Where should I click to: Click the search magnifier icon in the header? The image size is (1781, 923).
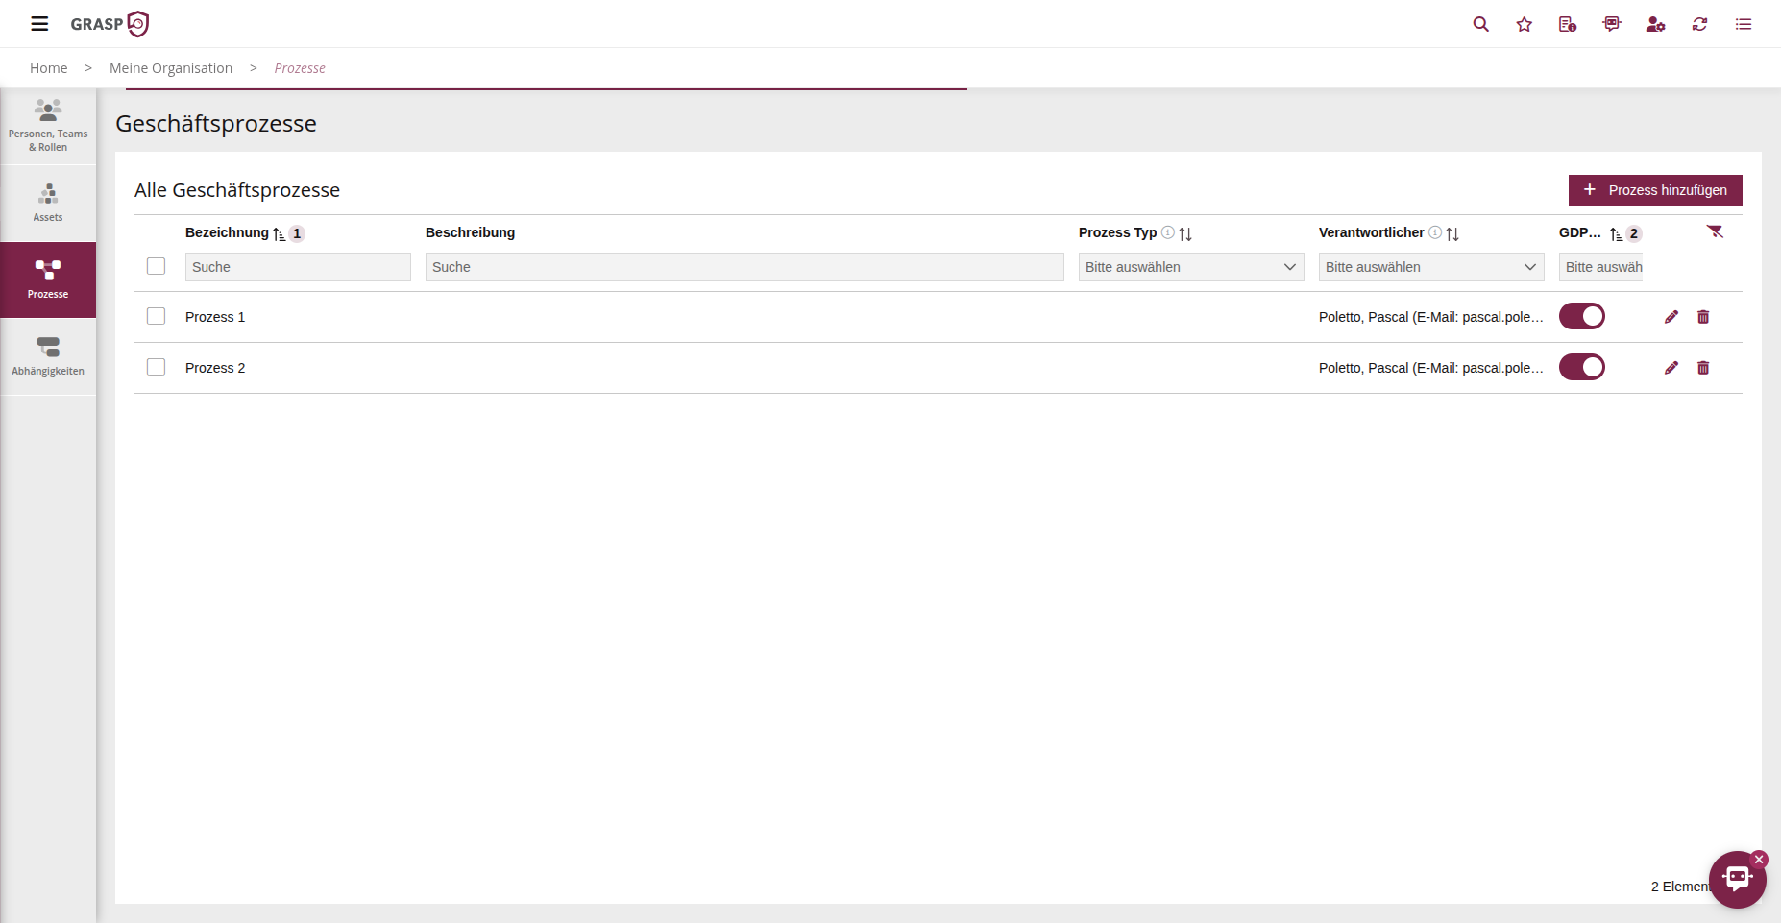point(1480,24)
